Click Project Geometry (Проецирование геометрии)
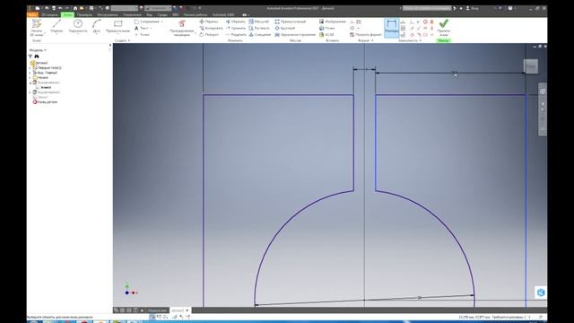574x323 pixels. pos(181,28)
